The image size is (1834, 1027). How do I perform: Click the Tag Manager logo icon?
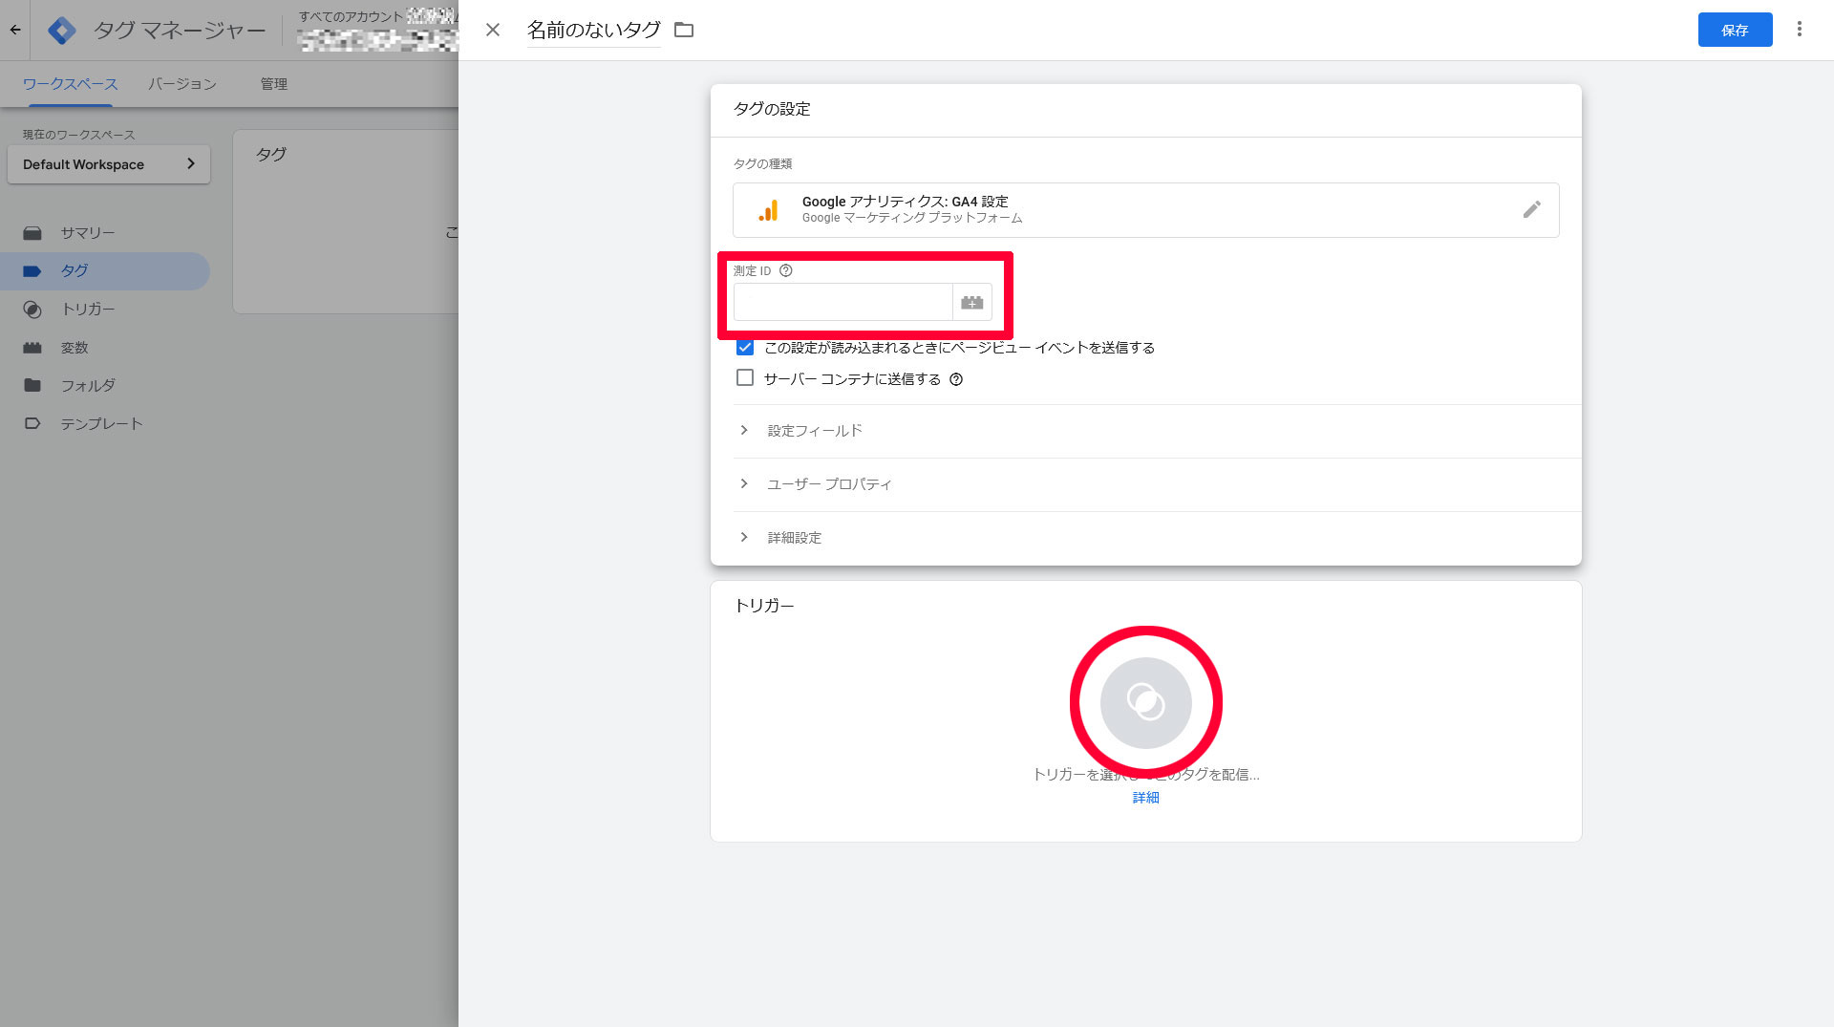tap(62, 31)
